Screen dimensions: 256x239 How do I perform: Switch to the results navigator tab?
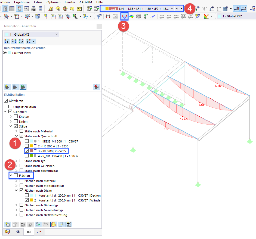pos(39,232)
